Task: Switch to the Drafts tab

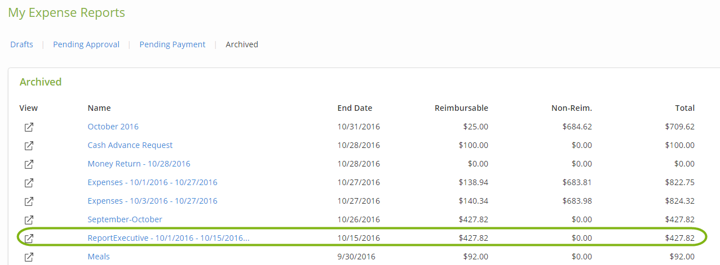Action: point(21,44)
